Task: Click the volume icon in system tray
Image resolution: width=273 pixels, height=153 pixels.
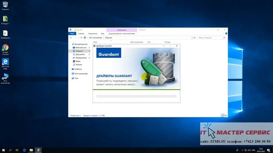Action: (x=249, y=150)
